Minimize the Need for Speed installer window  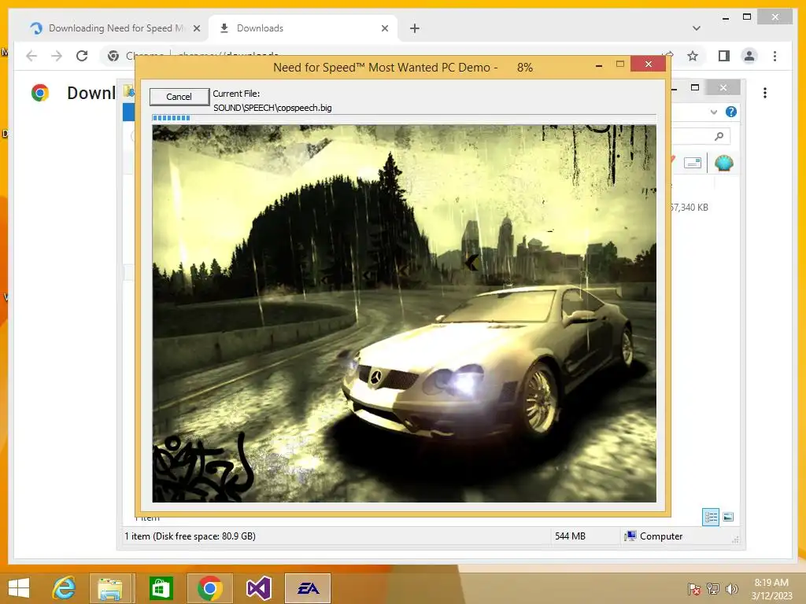pos(599,65)
